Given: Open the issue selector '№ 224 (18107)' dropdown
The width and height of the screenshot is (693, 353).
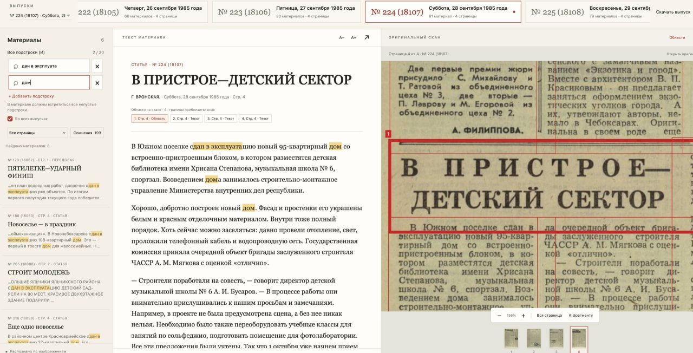Looking at the screenshot, I should [40, 16].
